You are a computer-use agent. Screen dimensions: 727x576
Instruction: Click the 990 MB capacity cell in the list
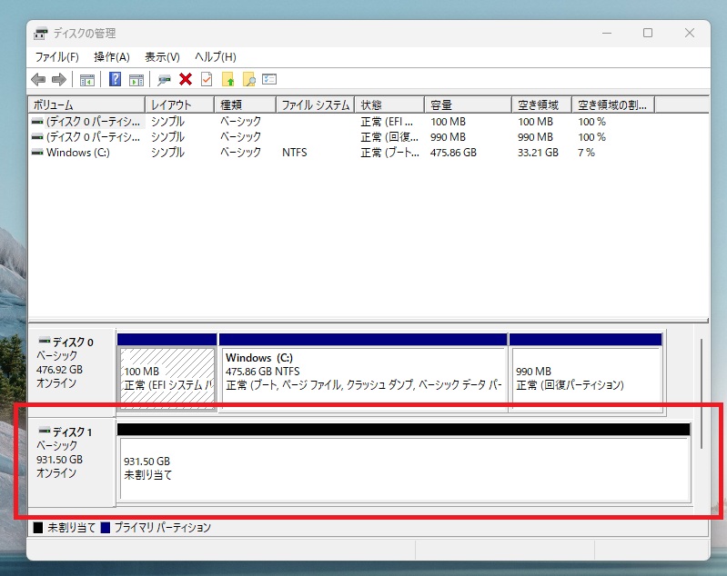[448, 137]
